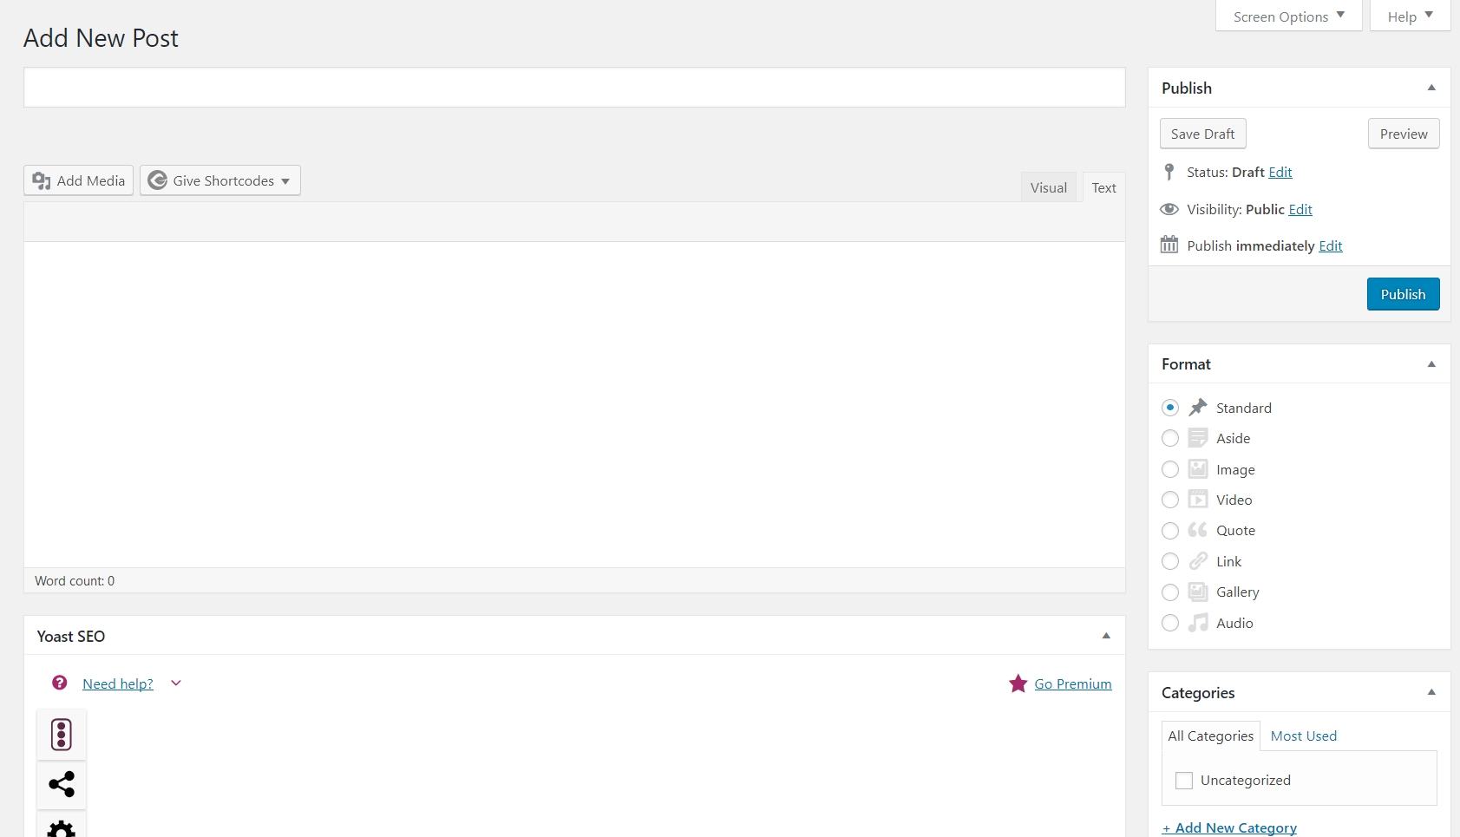The width and height of the screenshot is (1460, 837).
Task: Click into the post content editor area
Action: 574,404
